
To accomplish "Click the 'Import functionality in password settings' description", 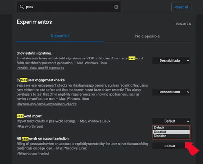I will [x=63, y=121].
